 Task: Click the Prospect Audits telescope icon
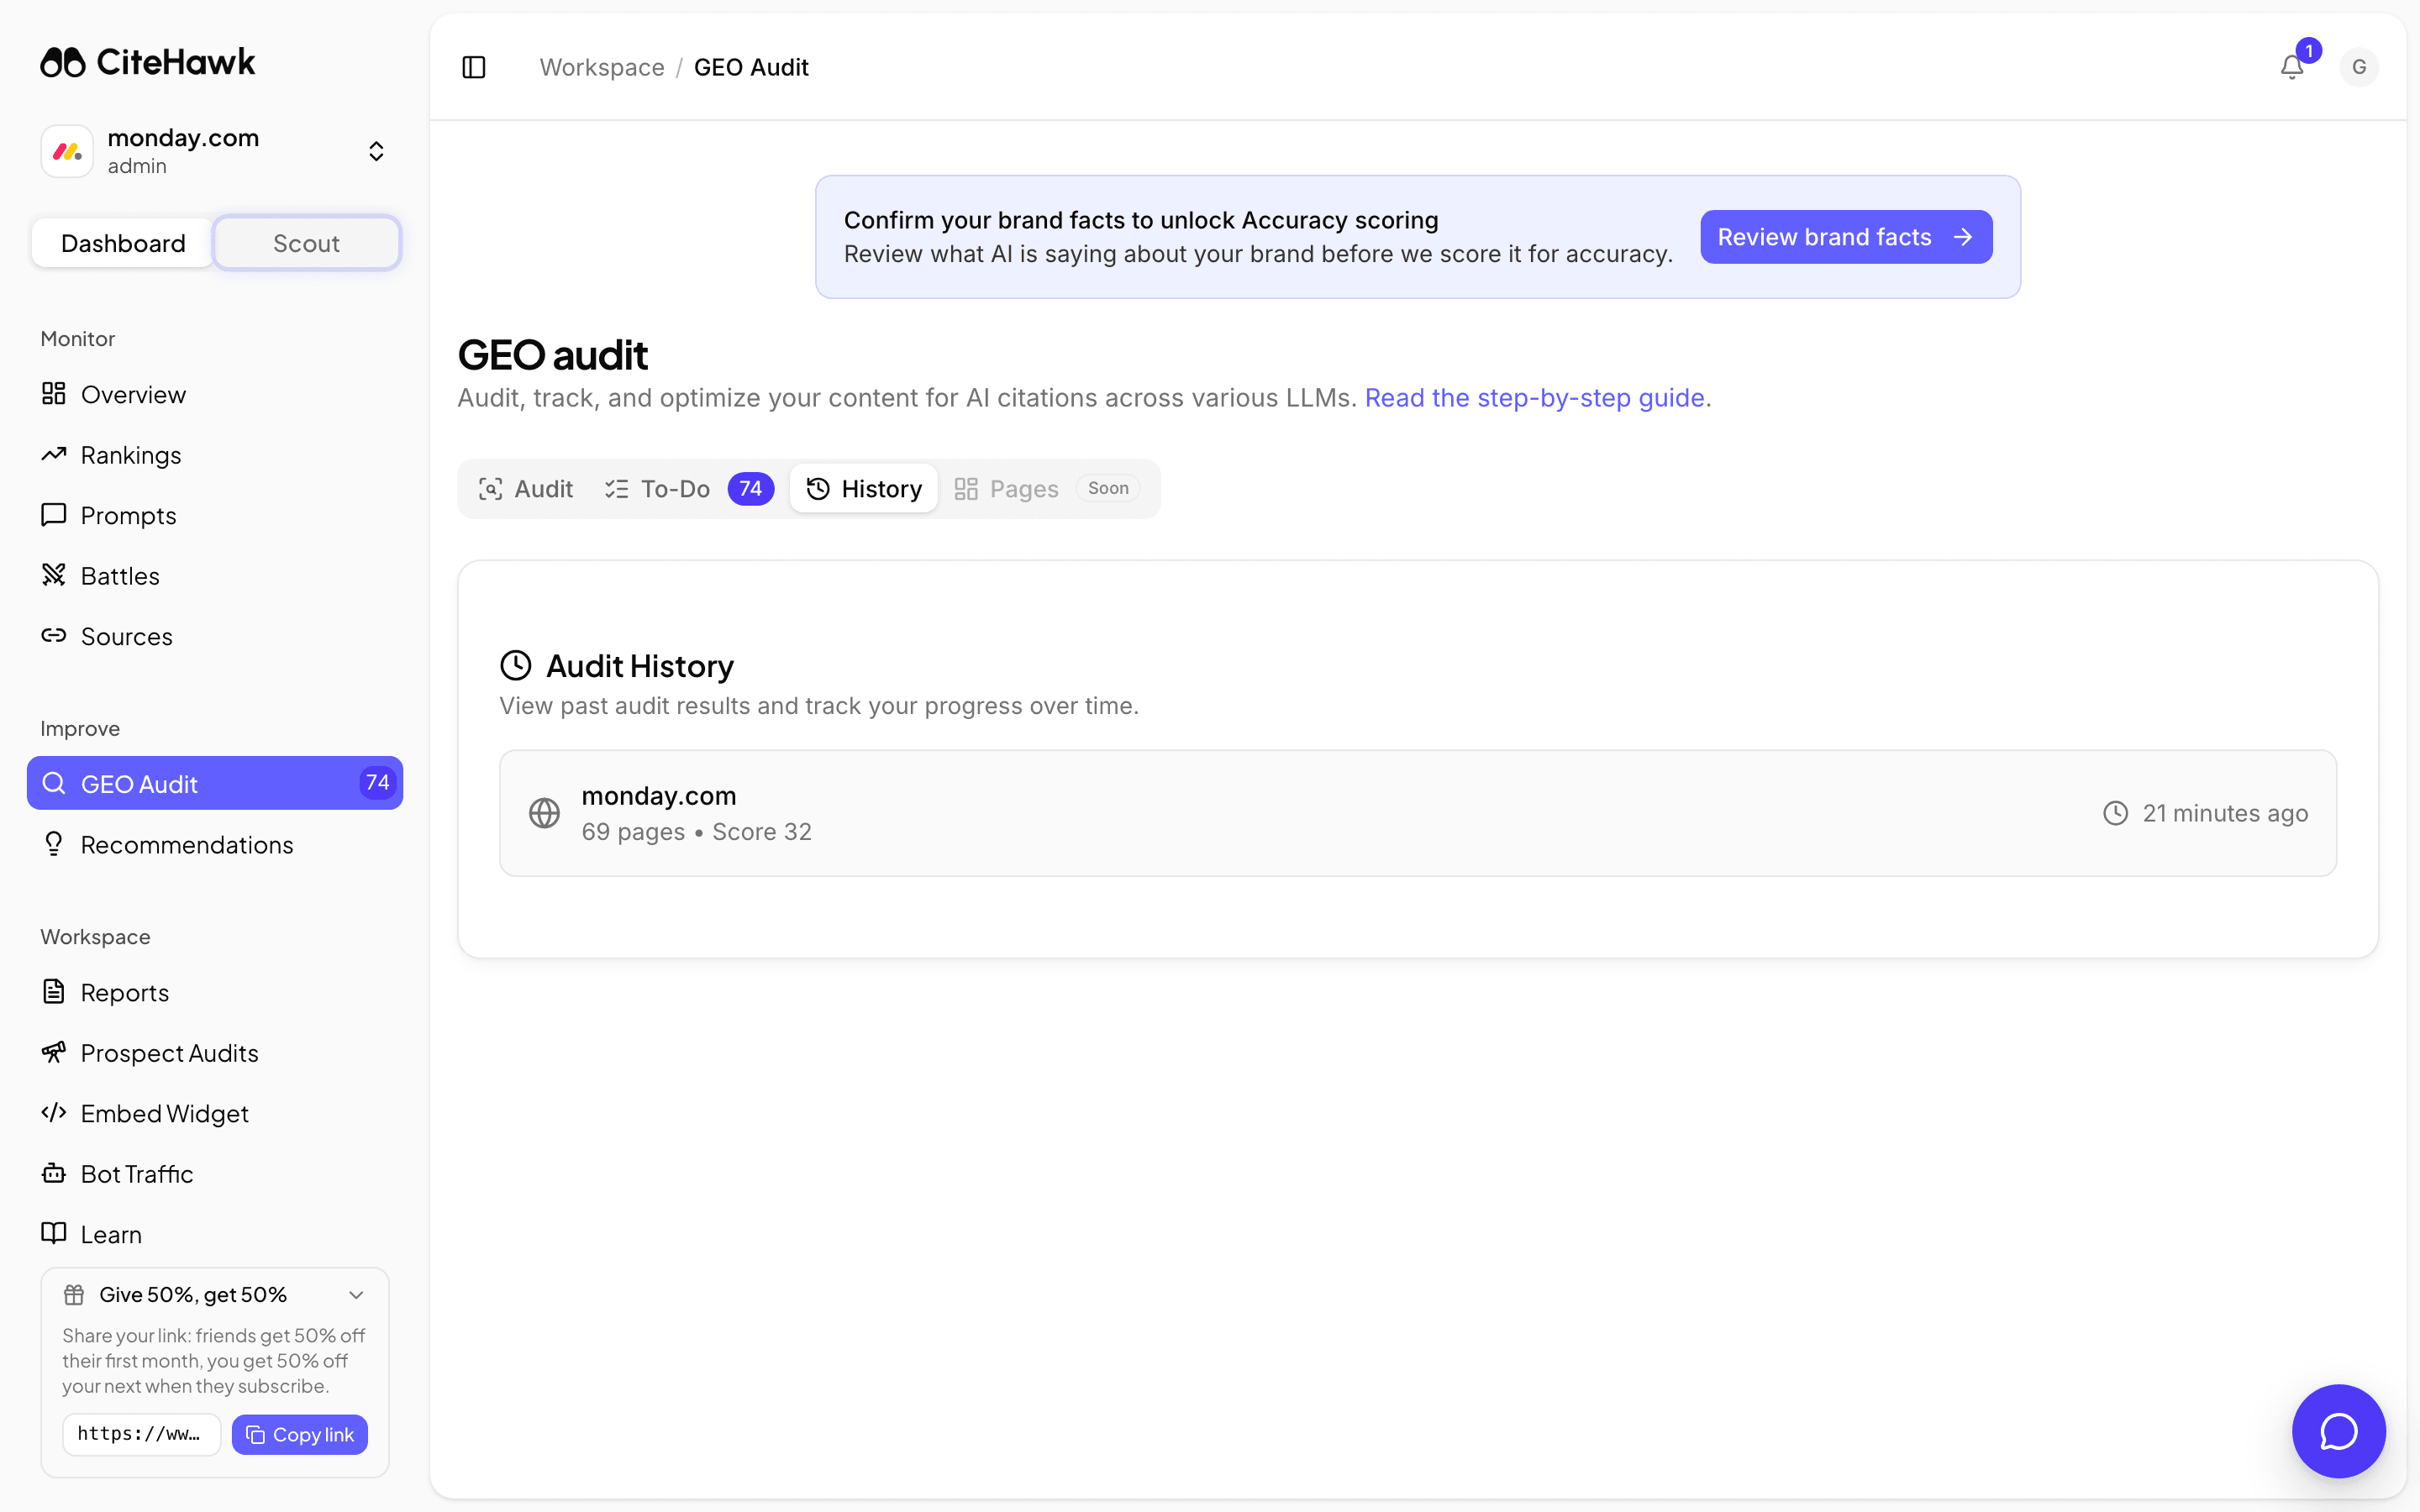(54, 1052)
